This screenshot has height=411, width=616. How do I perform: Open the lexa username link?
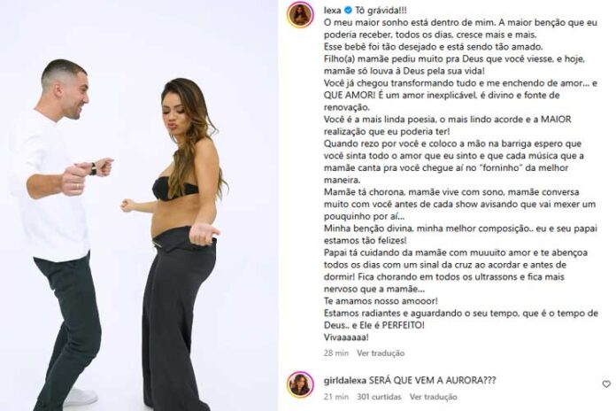point(333,11)
